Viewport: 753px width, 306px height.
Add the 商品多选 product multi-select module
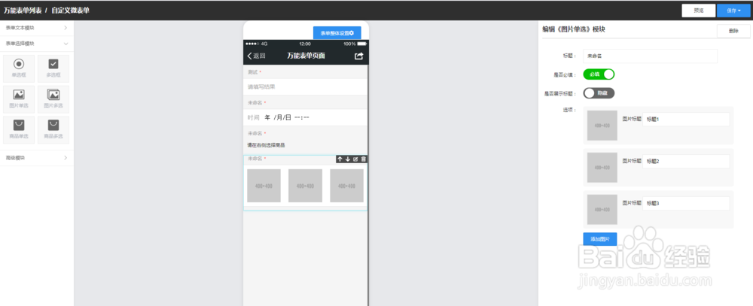(53, 130)
